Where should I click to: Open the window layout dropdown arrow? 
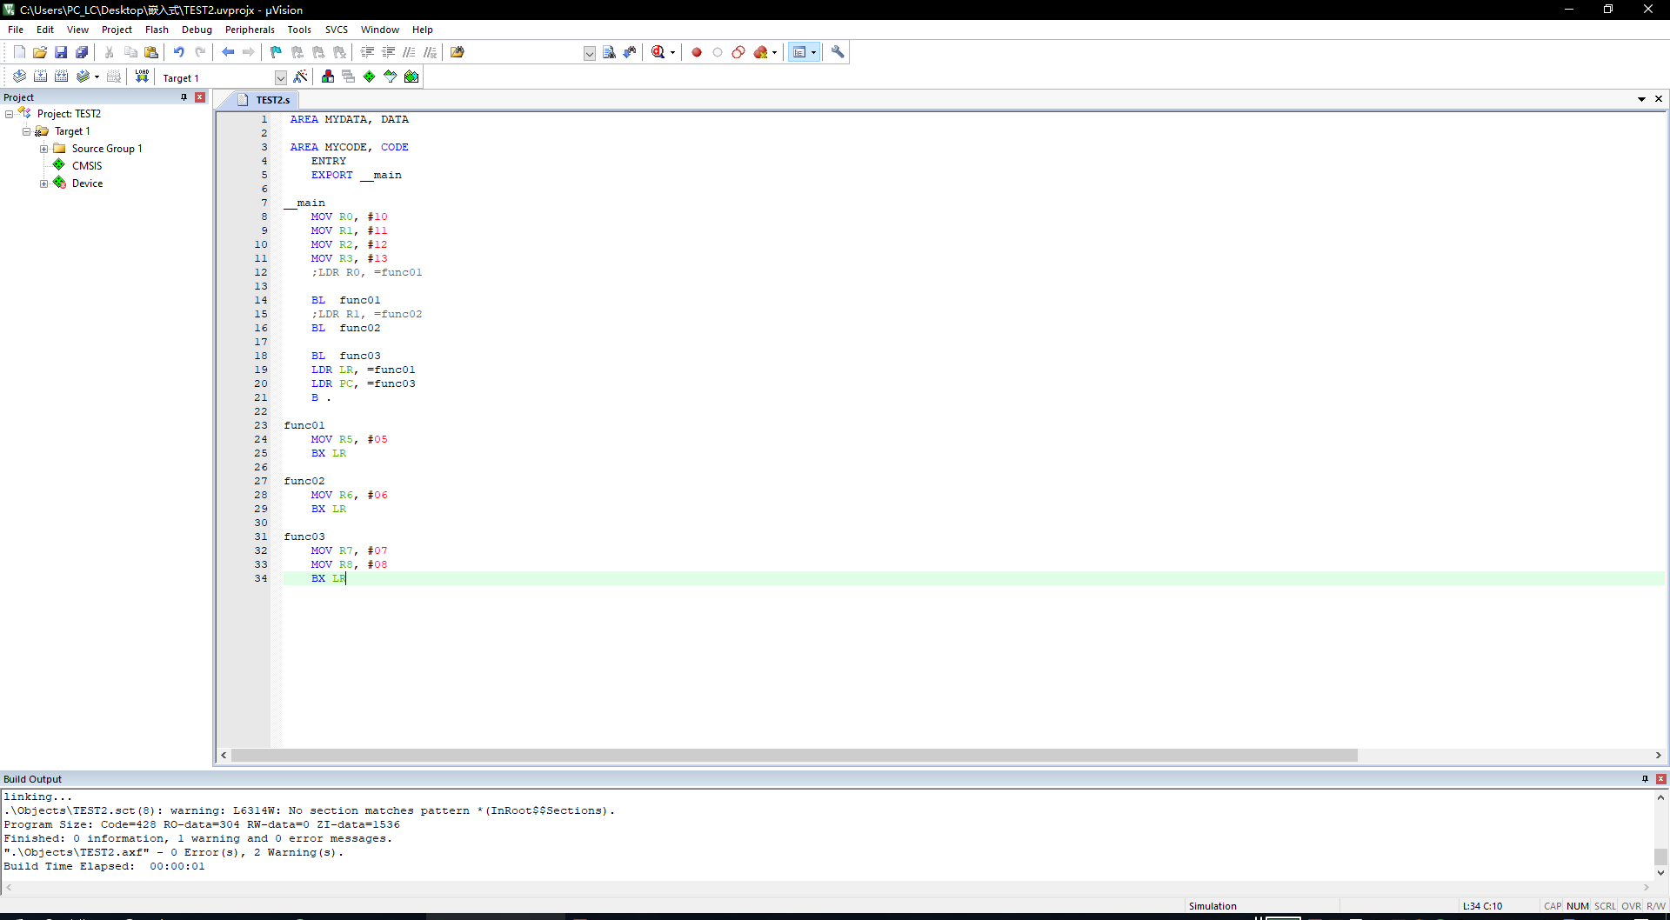click(x=813, y=52)
